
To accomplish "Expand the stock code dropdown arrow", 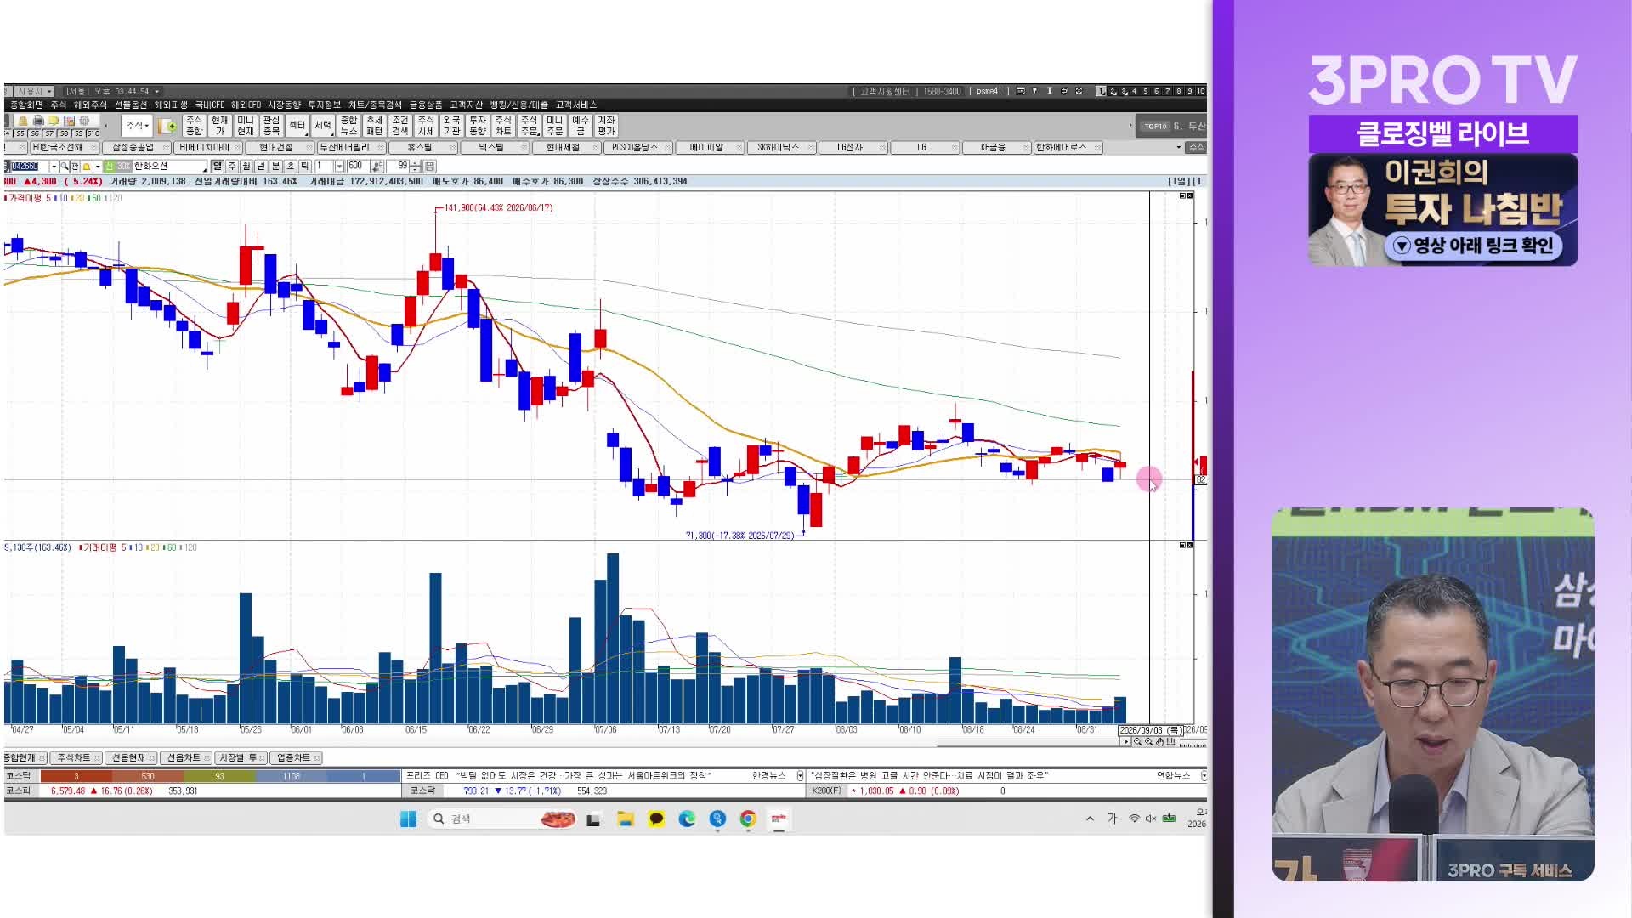I will (54, 166).
